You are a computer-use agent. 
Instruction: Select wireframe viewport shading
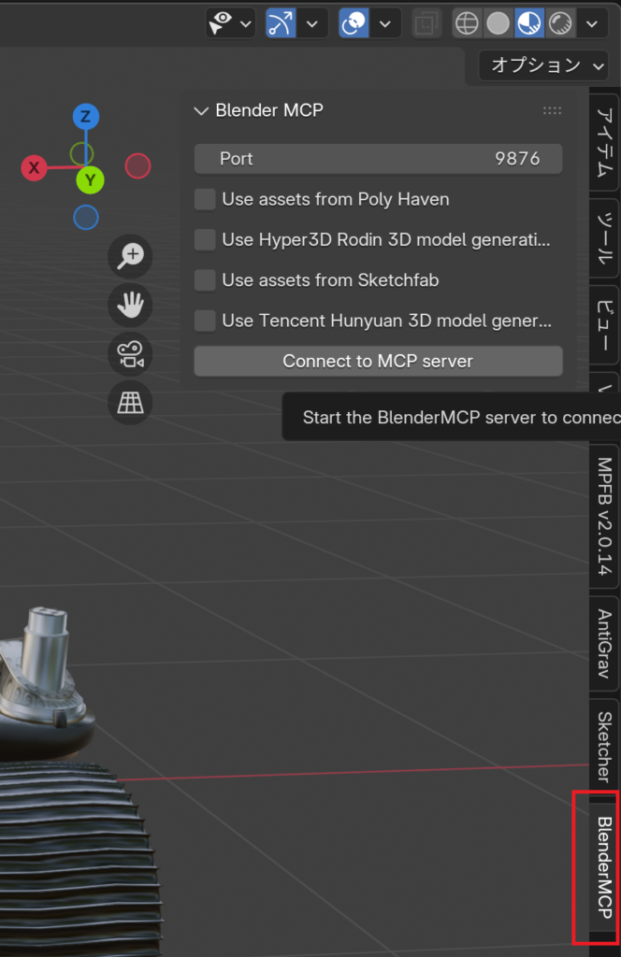pos(467,22)
